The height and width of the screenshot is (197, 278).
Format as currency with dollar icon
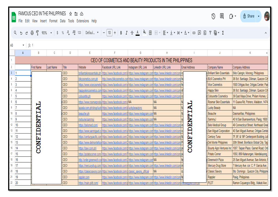tap(57, 33)
